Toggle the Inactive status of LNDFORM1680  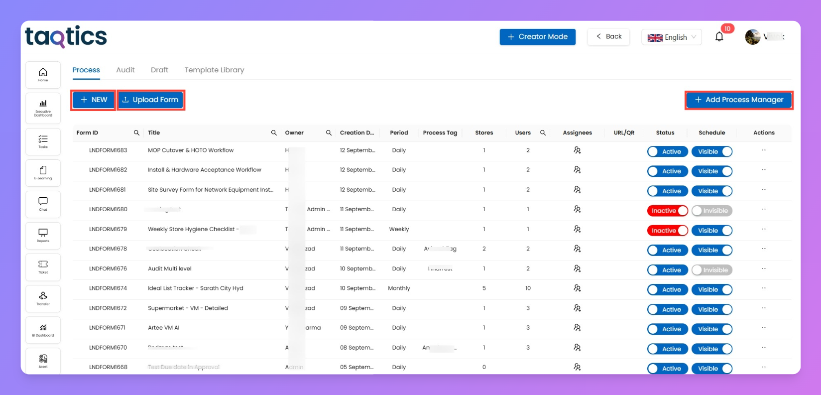coord(667,211)
